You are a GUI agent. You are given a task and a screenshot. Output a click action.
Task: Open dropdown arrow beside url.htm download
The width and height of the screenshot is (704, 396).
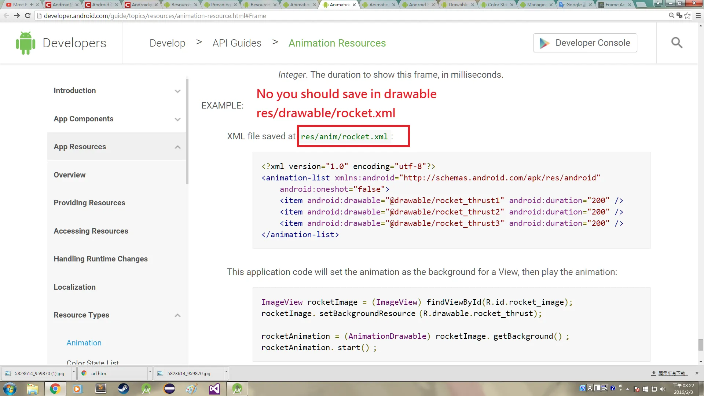click(150, 373)
